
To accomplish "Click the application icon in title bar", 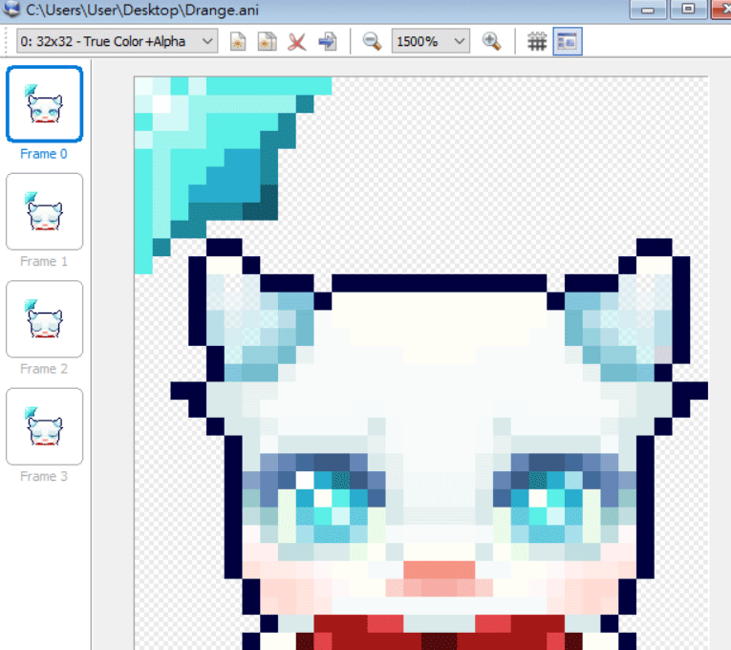I will [x=11, y=9].
